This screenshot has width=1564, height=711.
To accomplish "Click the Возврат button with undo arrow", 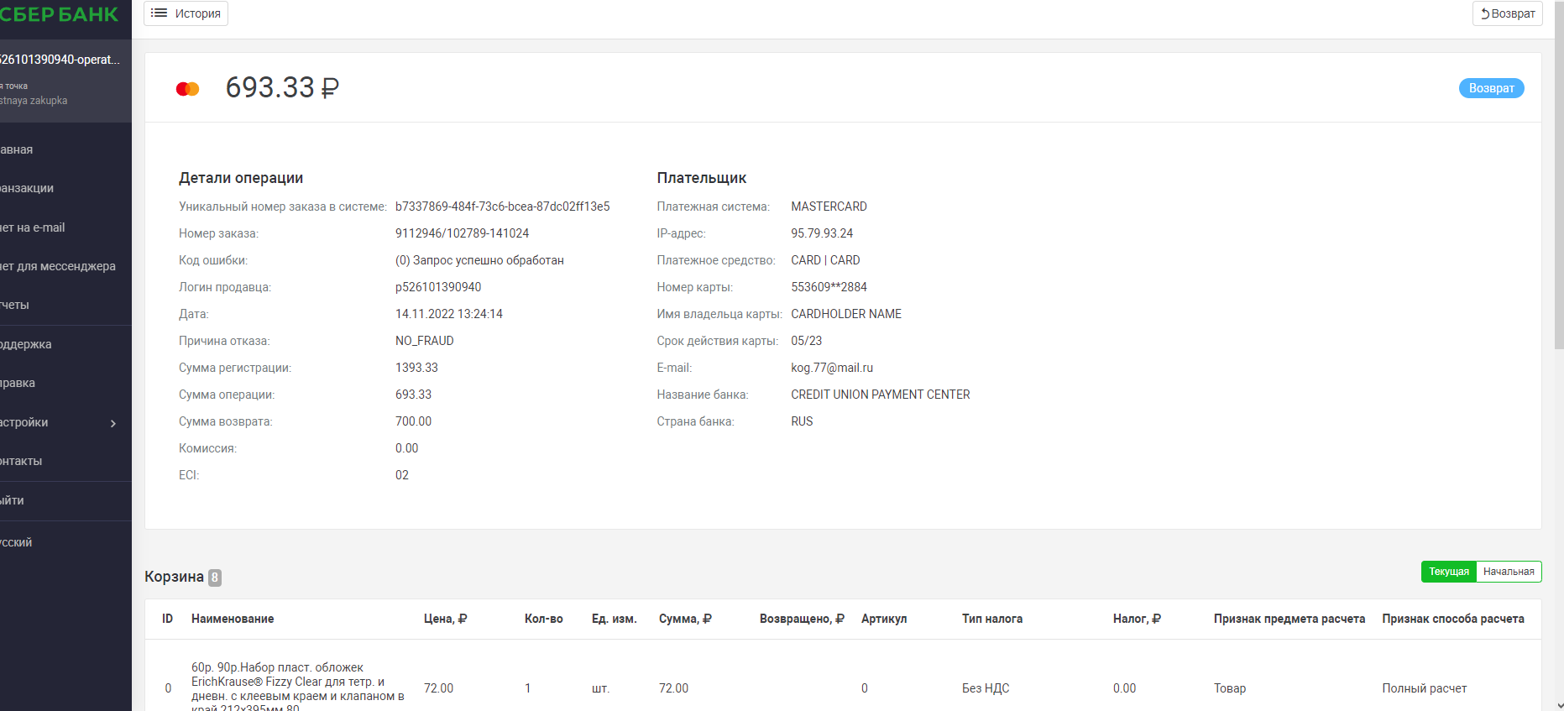I will pyautogui.click(x=1507, y=13).
